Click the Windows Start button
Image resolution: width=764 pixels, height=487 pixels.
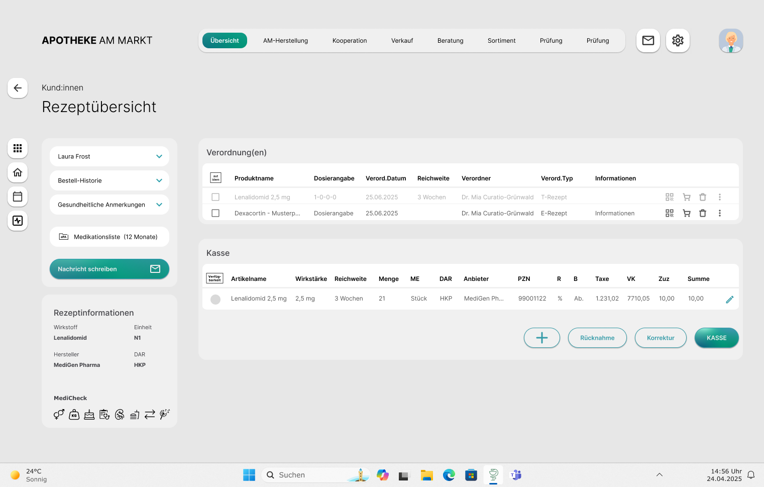[249, 475]
